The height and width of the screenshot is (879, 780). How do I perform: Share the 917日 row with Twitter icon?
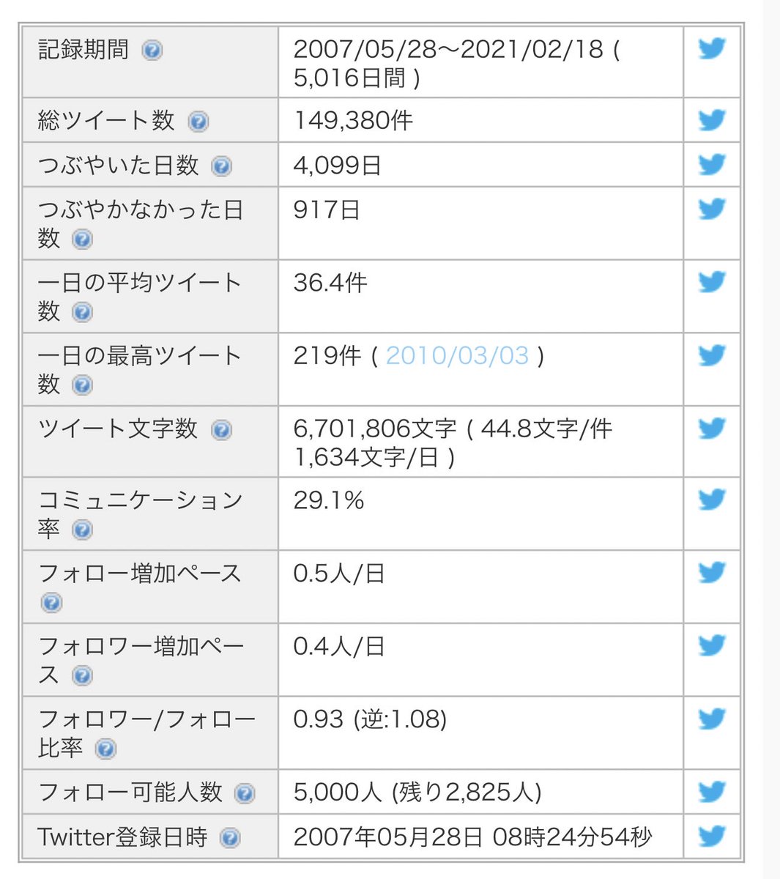(x=711, y=209)
